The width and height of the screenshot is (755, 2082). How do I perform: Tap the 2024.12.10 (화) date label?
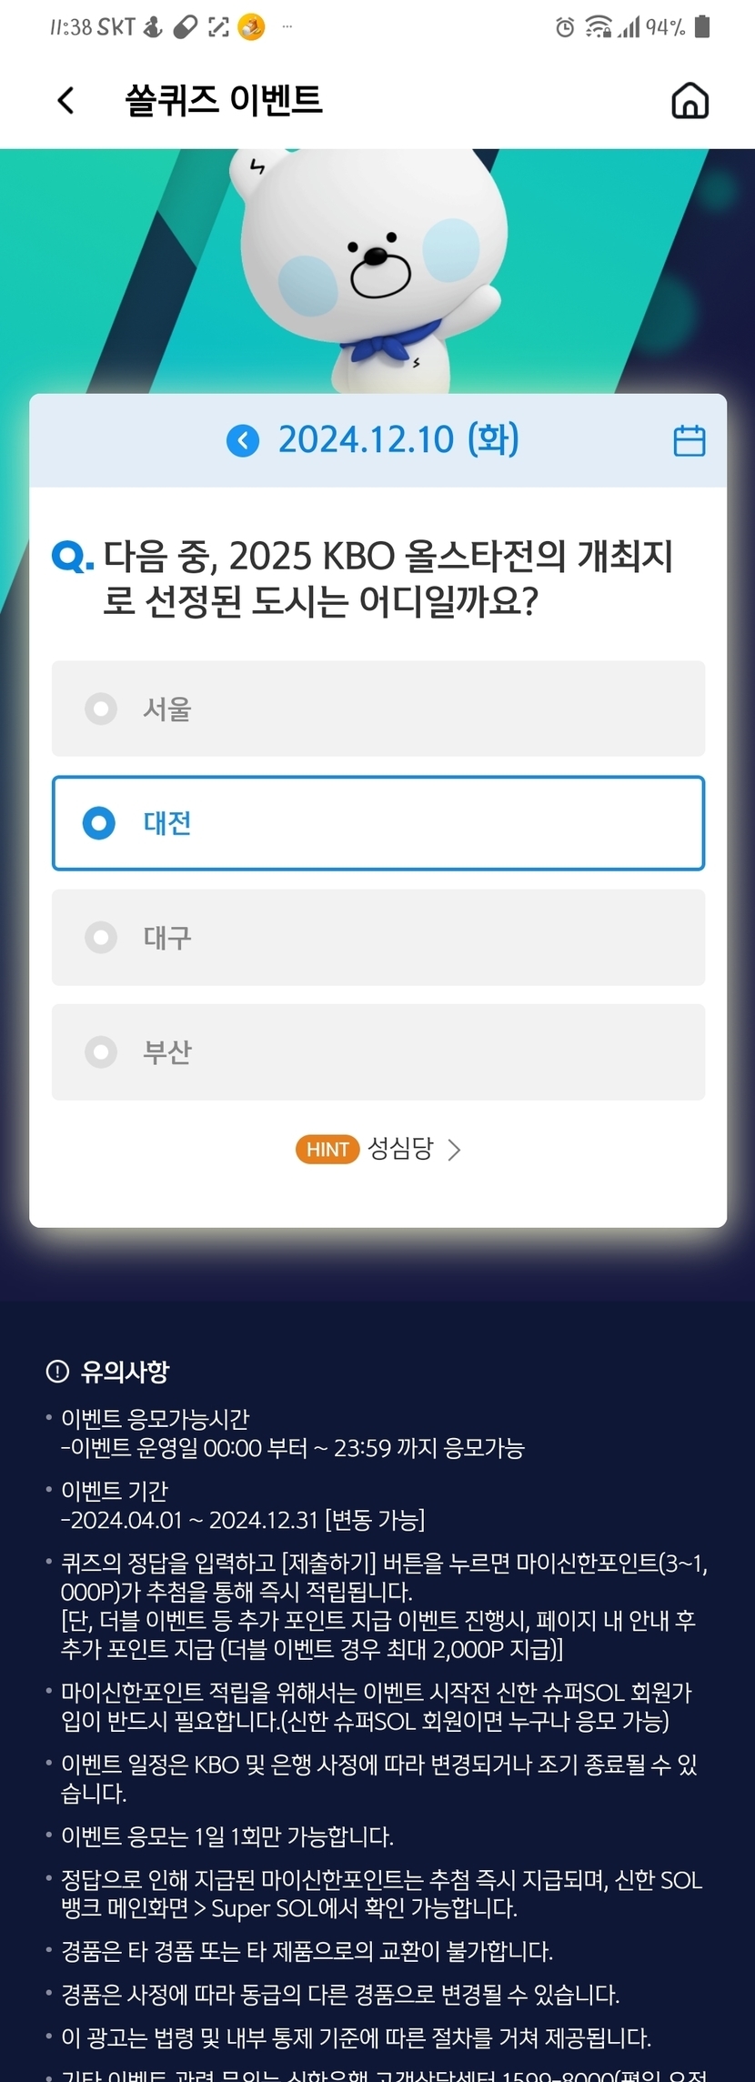[398, 440]
